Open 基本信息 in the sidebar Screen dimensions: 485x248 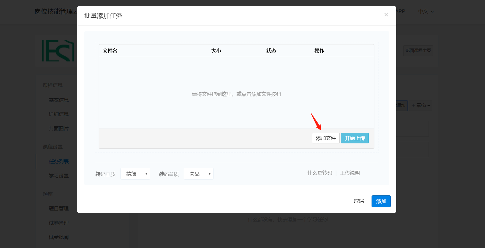59,100
